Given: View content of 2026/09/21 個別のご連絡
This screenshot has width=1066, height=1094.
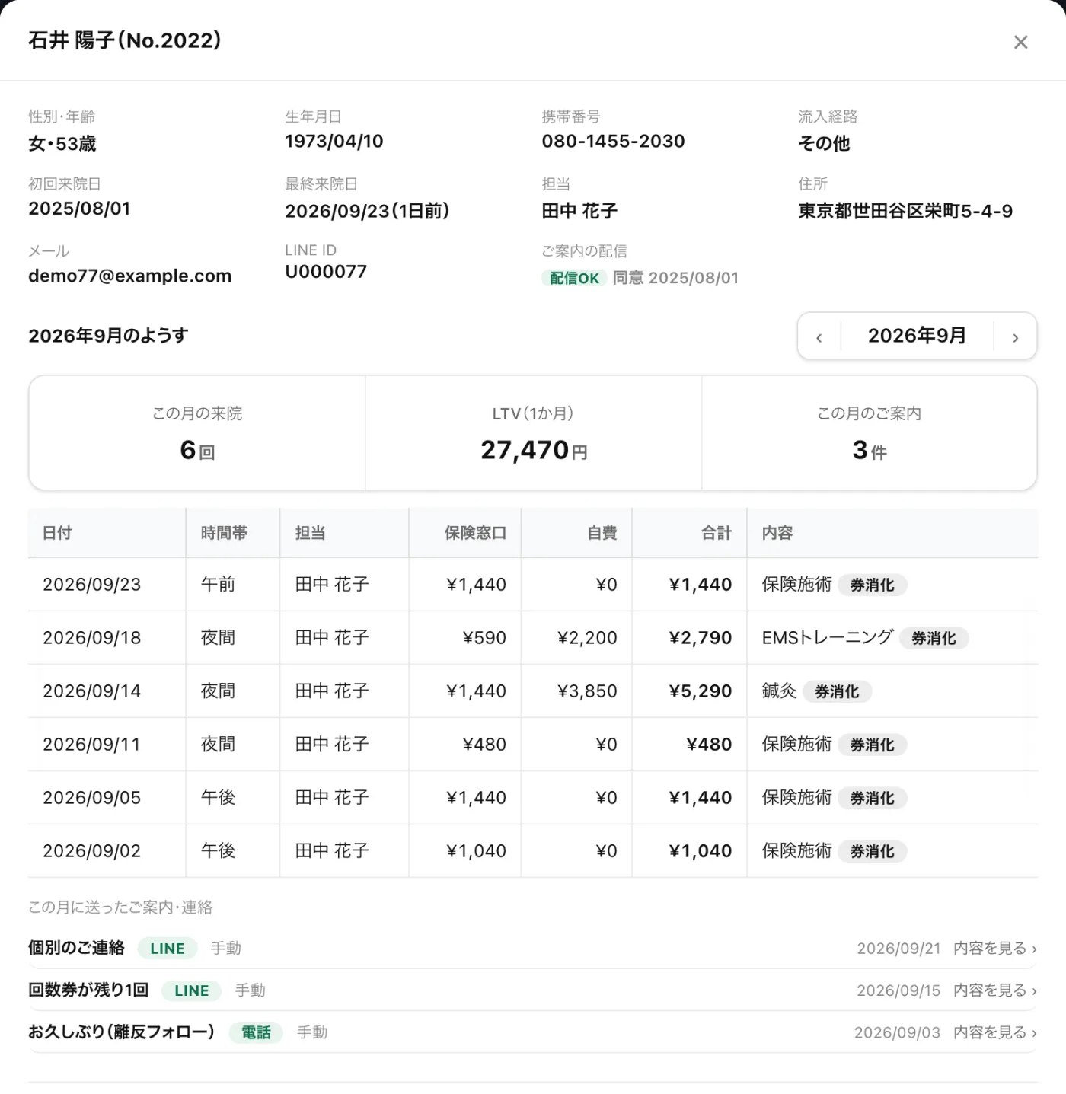Looking at the screenshot, I should click(995, 949).
